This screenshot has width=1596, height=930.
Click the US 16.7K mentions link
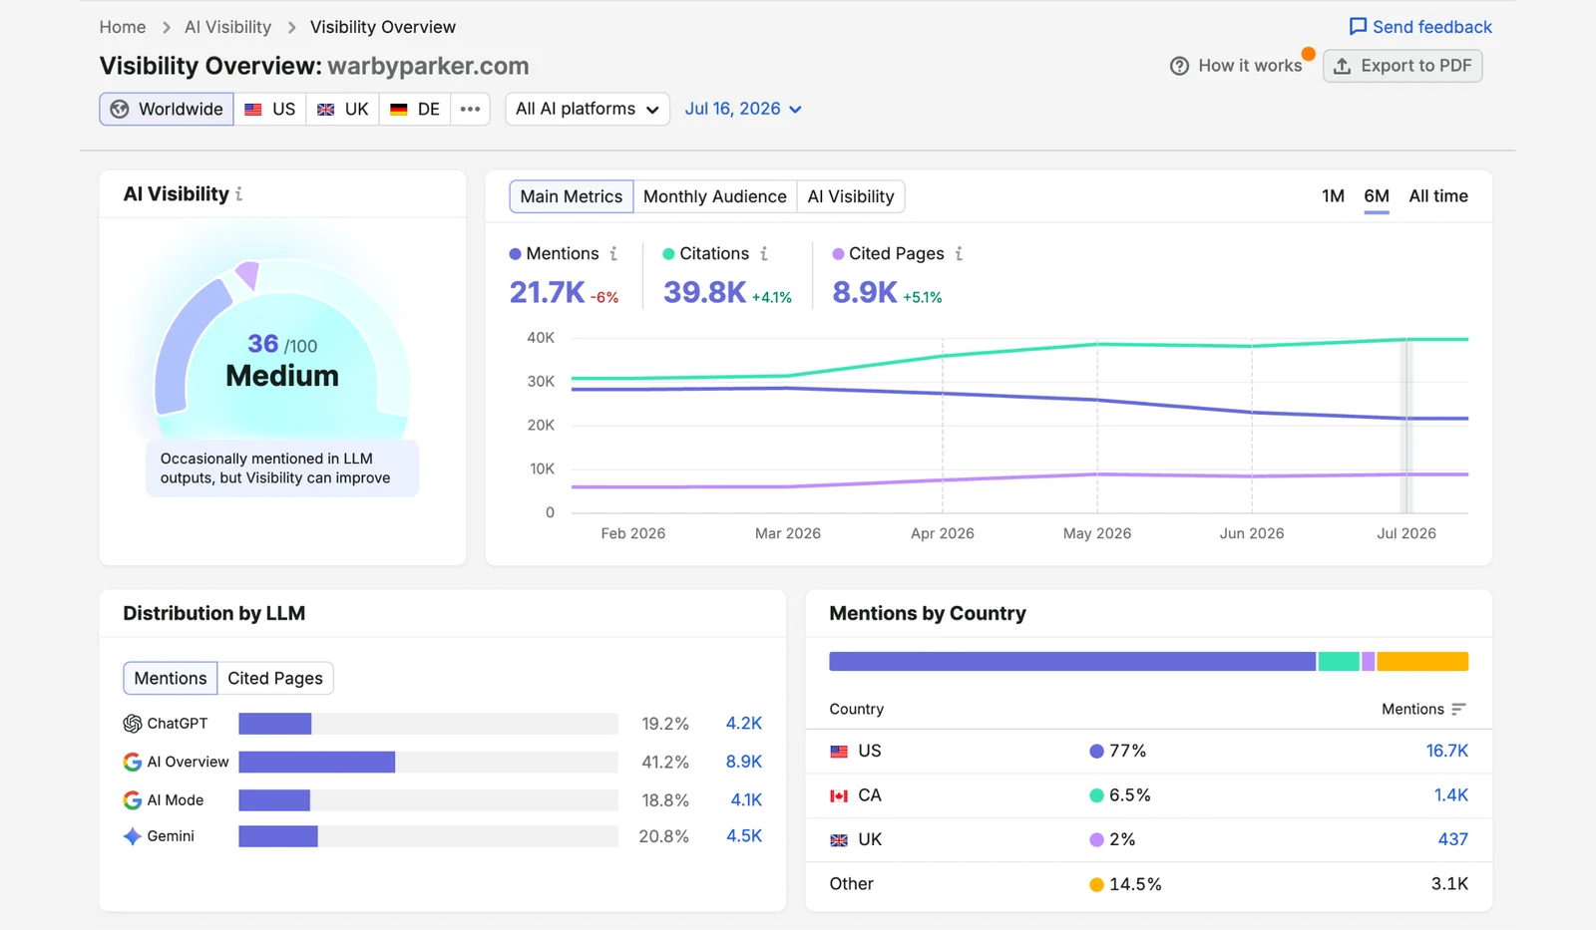[1447, 752]
